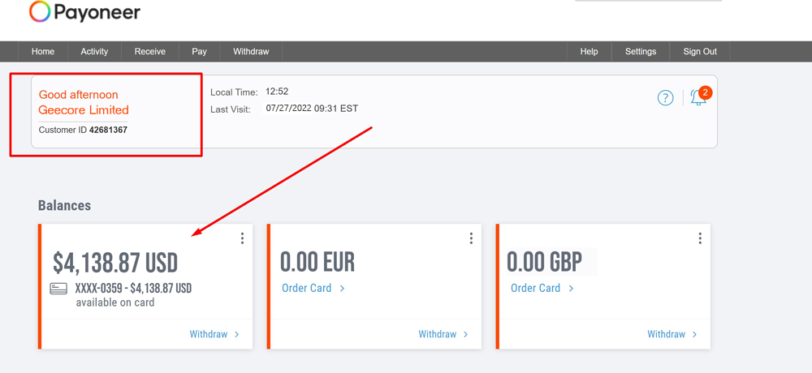Click the card icon beside XXXX-0359

(58, 289)
